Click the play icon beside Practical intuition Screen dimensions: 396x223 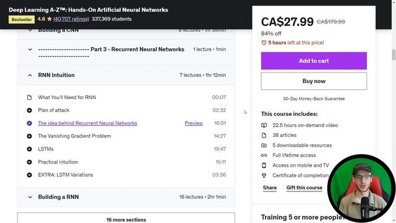(29, 162)
